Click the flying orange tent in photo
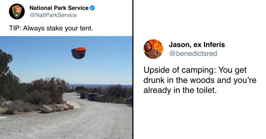 [78, 53]
